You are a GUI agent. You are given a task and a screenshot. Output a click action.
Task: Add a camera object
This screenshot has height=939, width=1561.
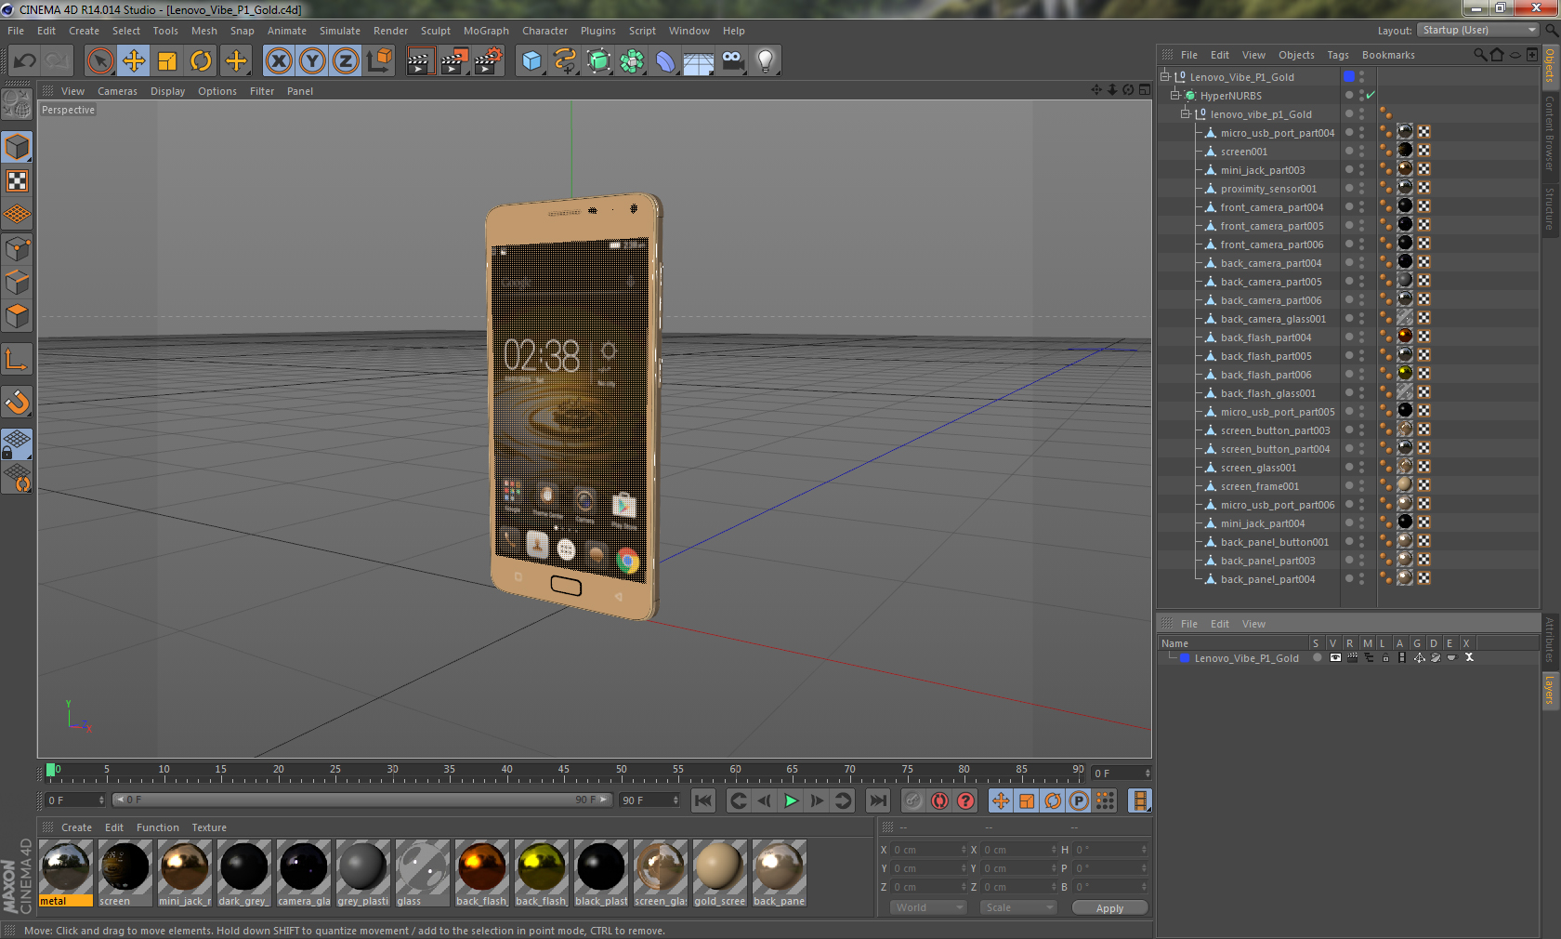tap(733, 61)
